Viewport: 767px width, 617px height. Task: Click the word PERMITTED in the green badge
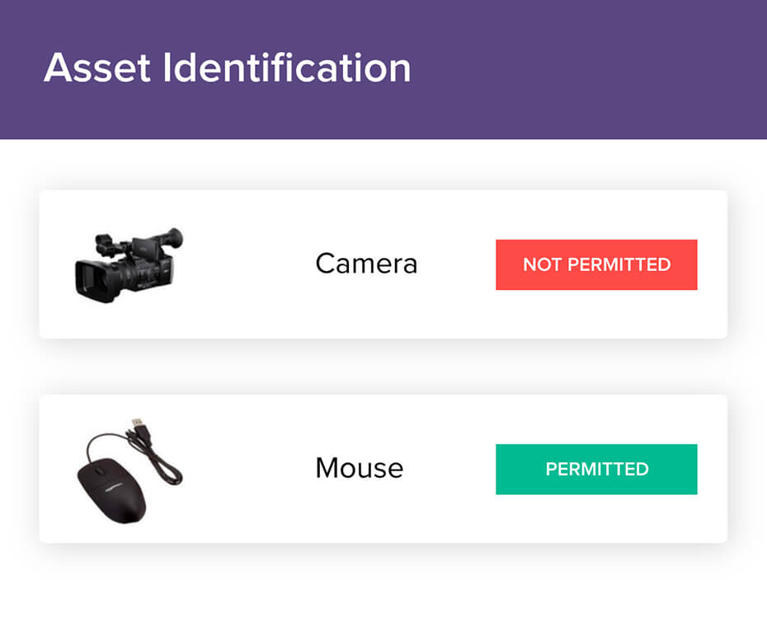pos(596,470)
